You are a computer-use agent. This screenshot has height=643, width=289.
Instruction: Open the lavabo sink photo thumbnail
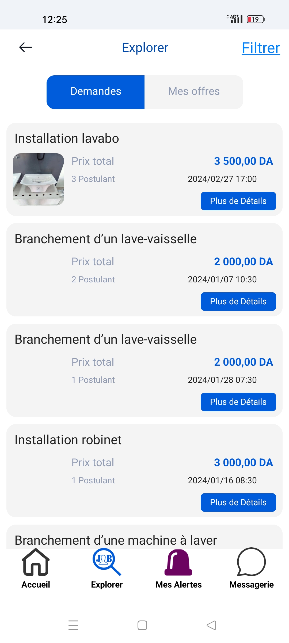(x=39, y=179)
